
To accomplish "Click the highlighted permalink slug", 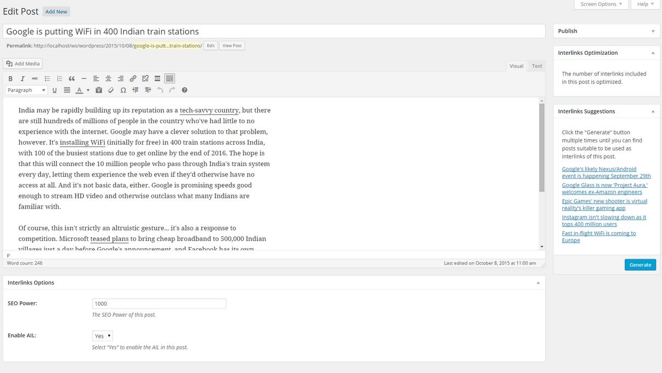I will 168,45.
